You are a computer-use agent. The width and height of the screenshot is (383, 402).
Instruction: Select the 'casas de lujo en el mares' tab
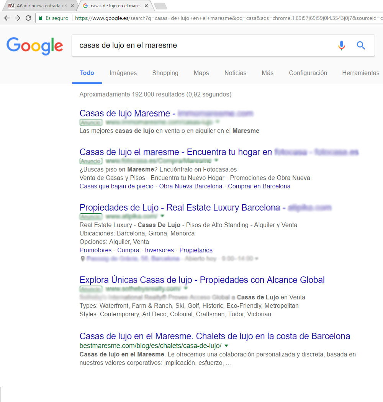point(115,6)
